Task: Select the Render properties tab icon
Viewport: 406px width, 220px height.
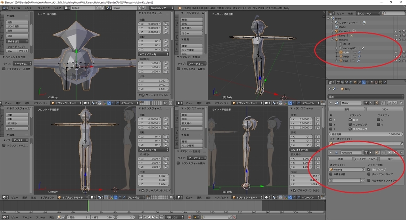Action: (338, 82)
